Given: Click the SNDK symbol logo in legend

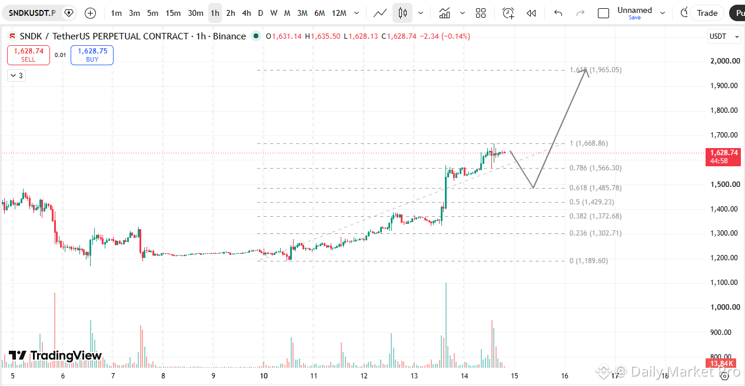Looking at the screenshot, I should point(12,36).
